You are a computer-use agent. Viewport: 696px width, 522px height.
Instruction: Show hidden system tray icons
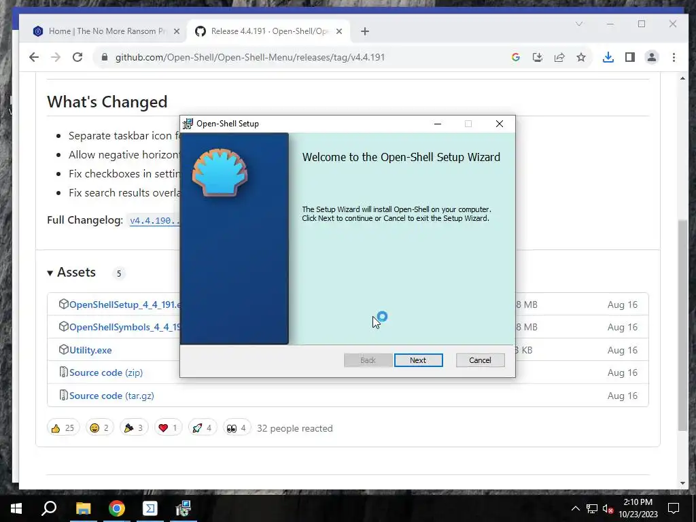click(575, 508)
